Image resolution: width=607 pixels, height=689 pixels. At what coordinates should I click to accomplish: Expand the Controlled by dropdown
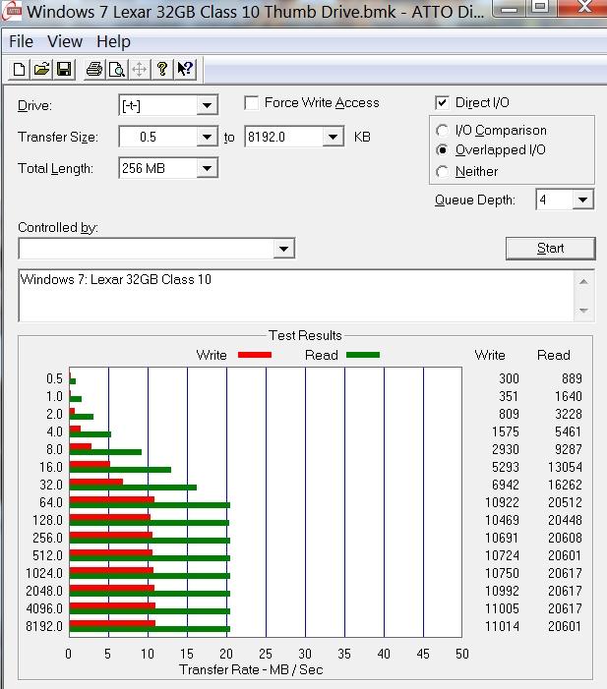(283, 249)
